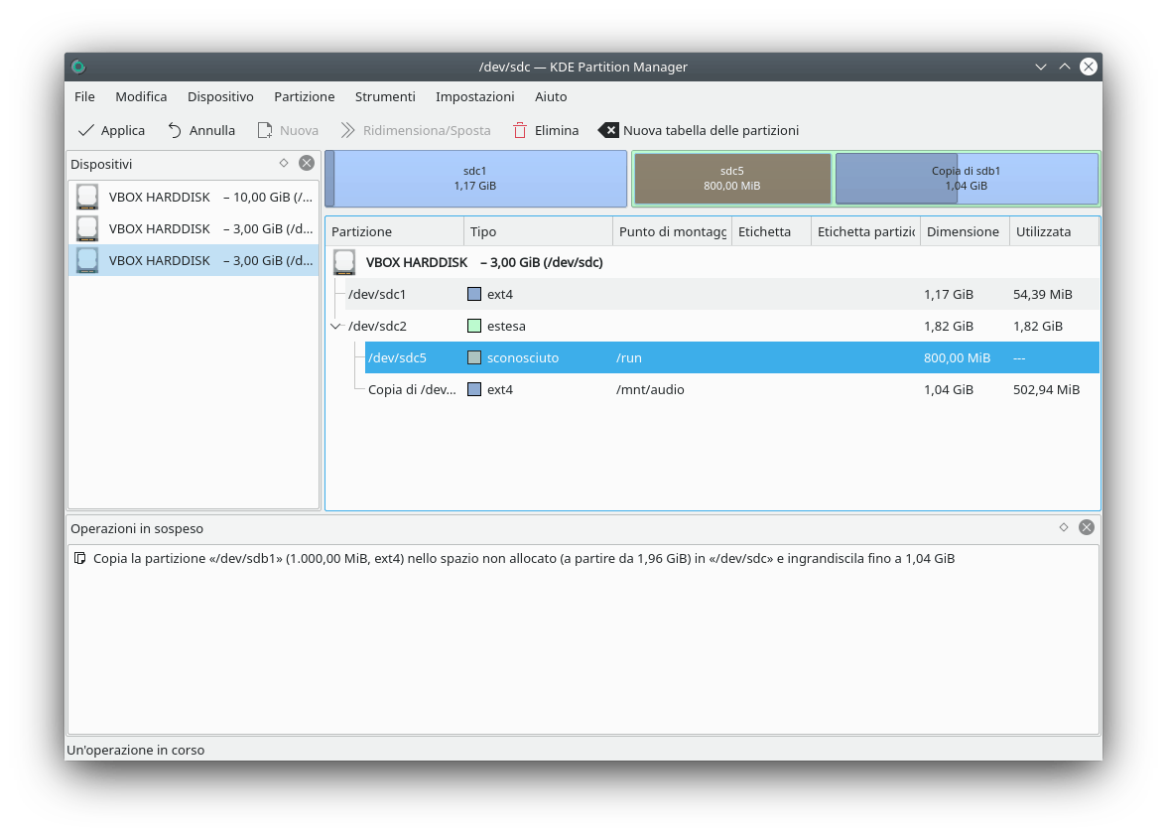Select the 10,00 GiB VBOX HARDDISK device
The height and width of the screenshot is (837, 1167).
pos(194,197)
